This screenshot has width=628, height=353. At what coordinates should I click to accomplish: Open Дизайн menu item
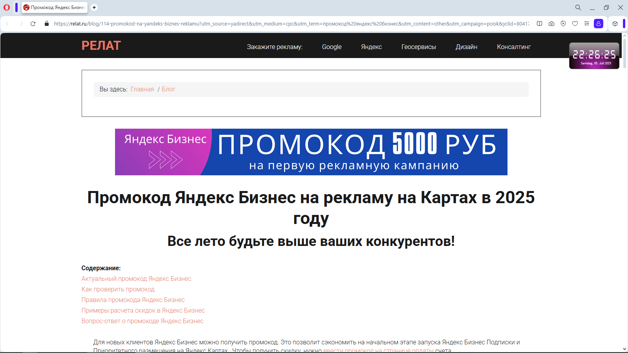click(466, 47)
